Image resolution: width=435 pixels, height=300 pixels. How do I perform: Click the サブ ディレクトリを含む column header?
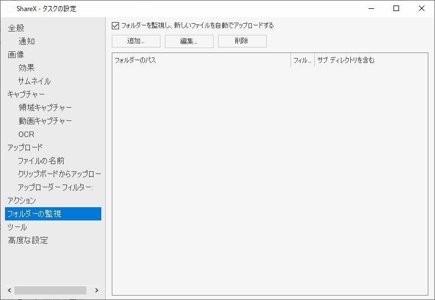[x=346, y=60]
